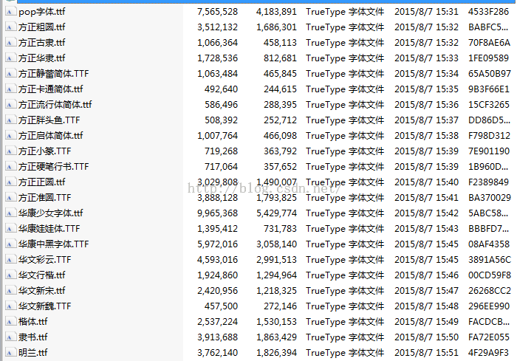Viewport: 517px width, 361px height.
Task: Select the file name 楷体.ttf
Action: [x=33, y=321]
